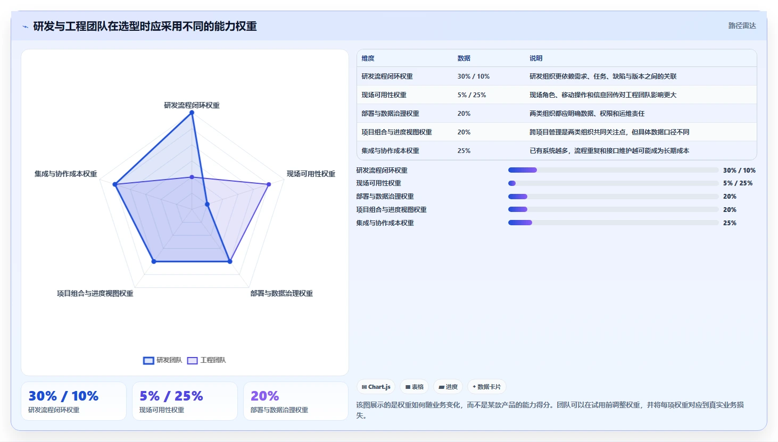778x442 pixels.
Task: Click description 跨项目管理是两类组织共同关注点
Action: click(609, 132)
